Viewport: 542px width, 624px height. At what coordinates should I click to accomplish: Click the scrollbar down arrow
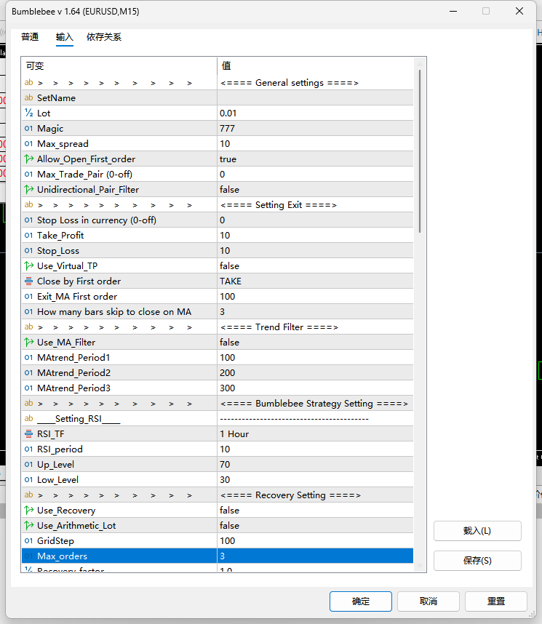click(x=420, y=566)
